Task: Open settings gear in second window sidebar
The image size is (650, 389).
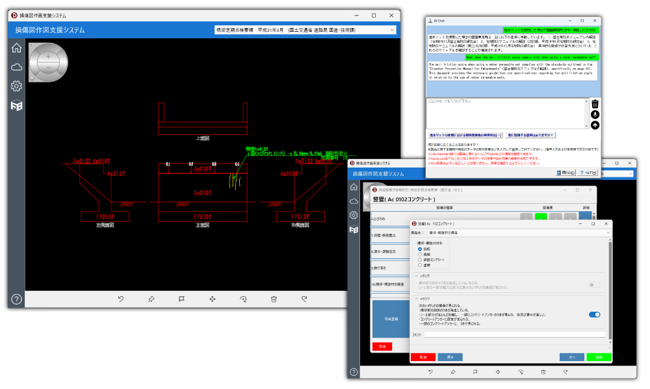Action: [354, 215]
